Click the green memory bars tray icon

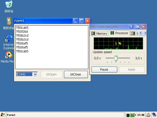click(x=133, y=115)
